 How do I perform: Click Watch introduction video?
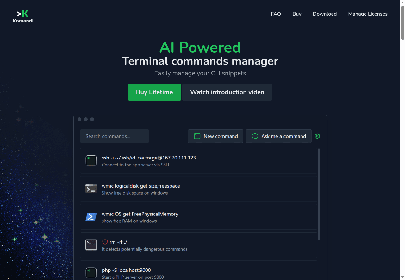[x=227, y=92]
